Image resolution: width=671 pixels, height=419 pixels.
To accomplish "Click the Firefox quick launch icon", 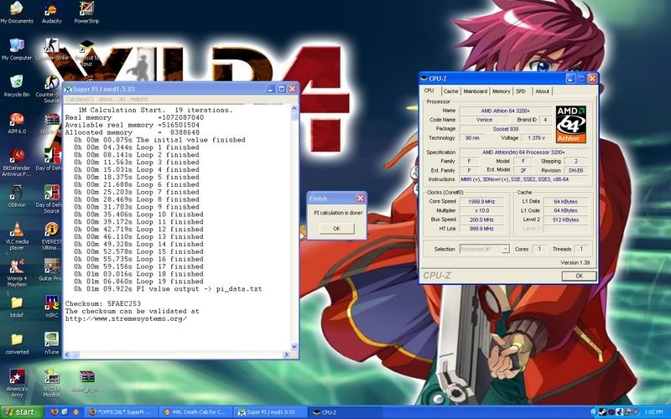I will pos(54,412).
